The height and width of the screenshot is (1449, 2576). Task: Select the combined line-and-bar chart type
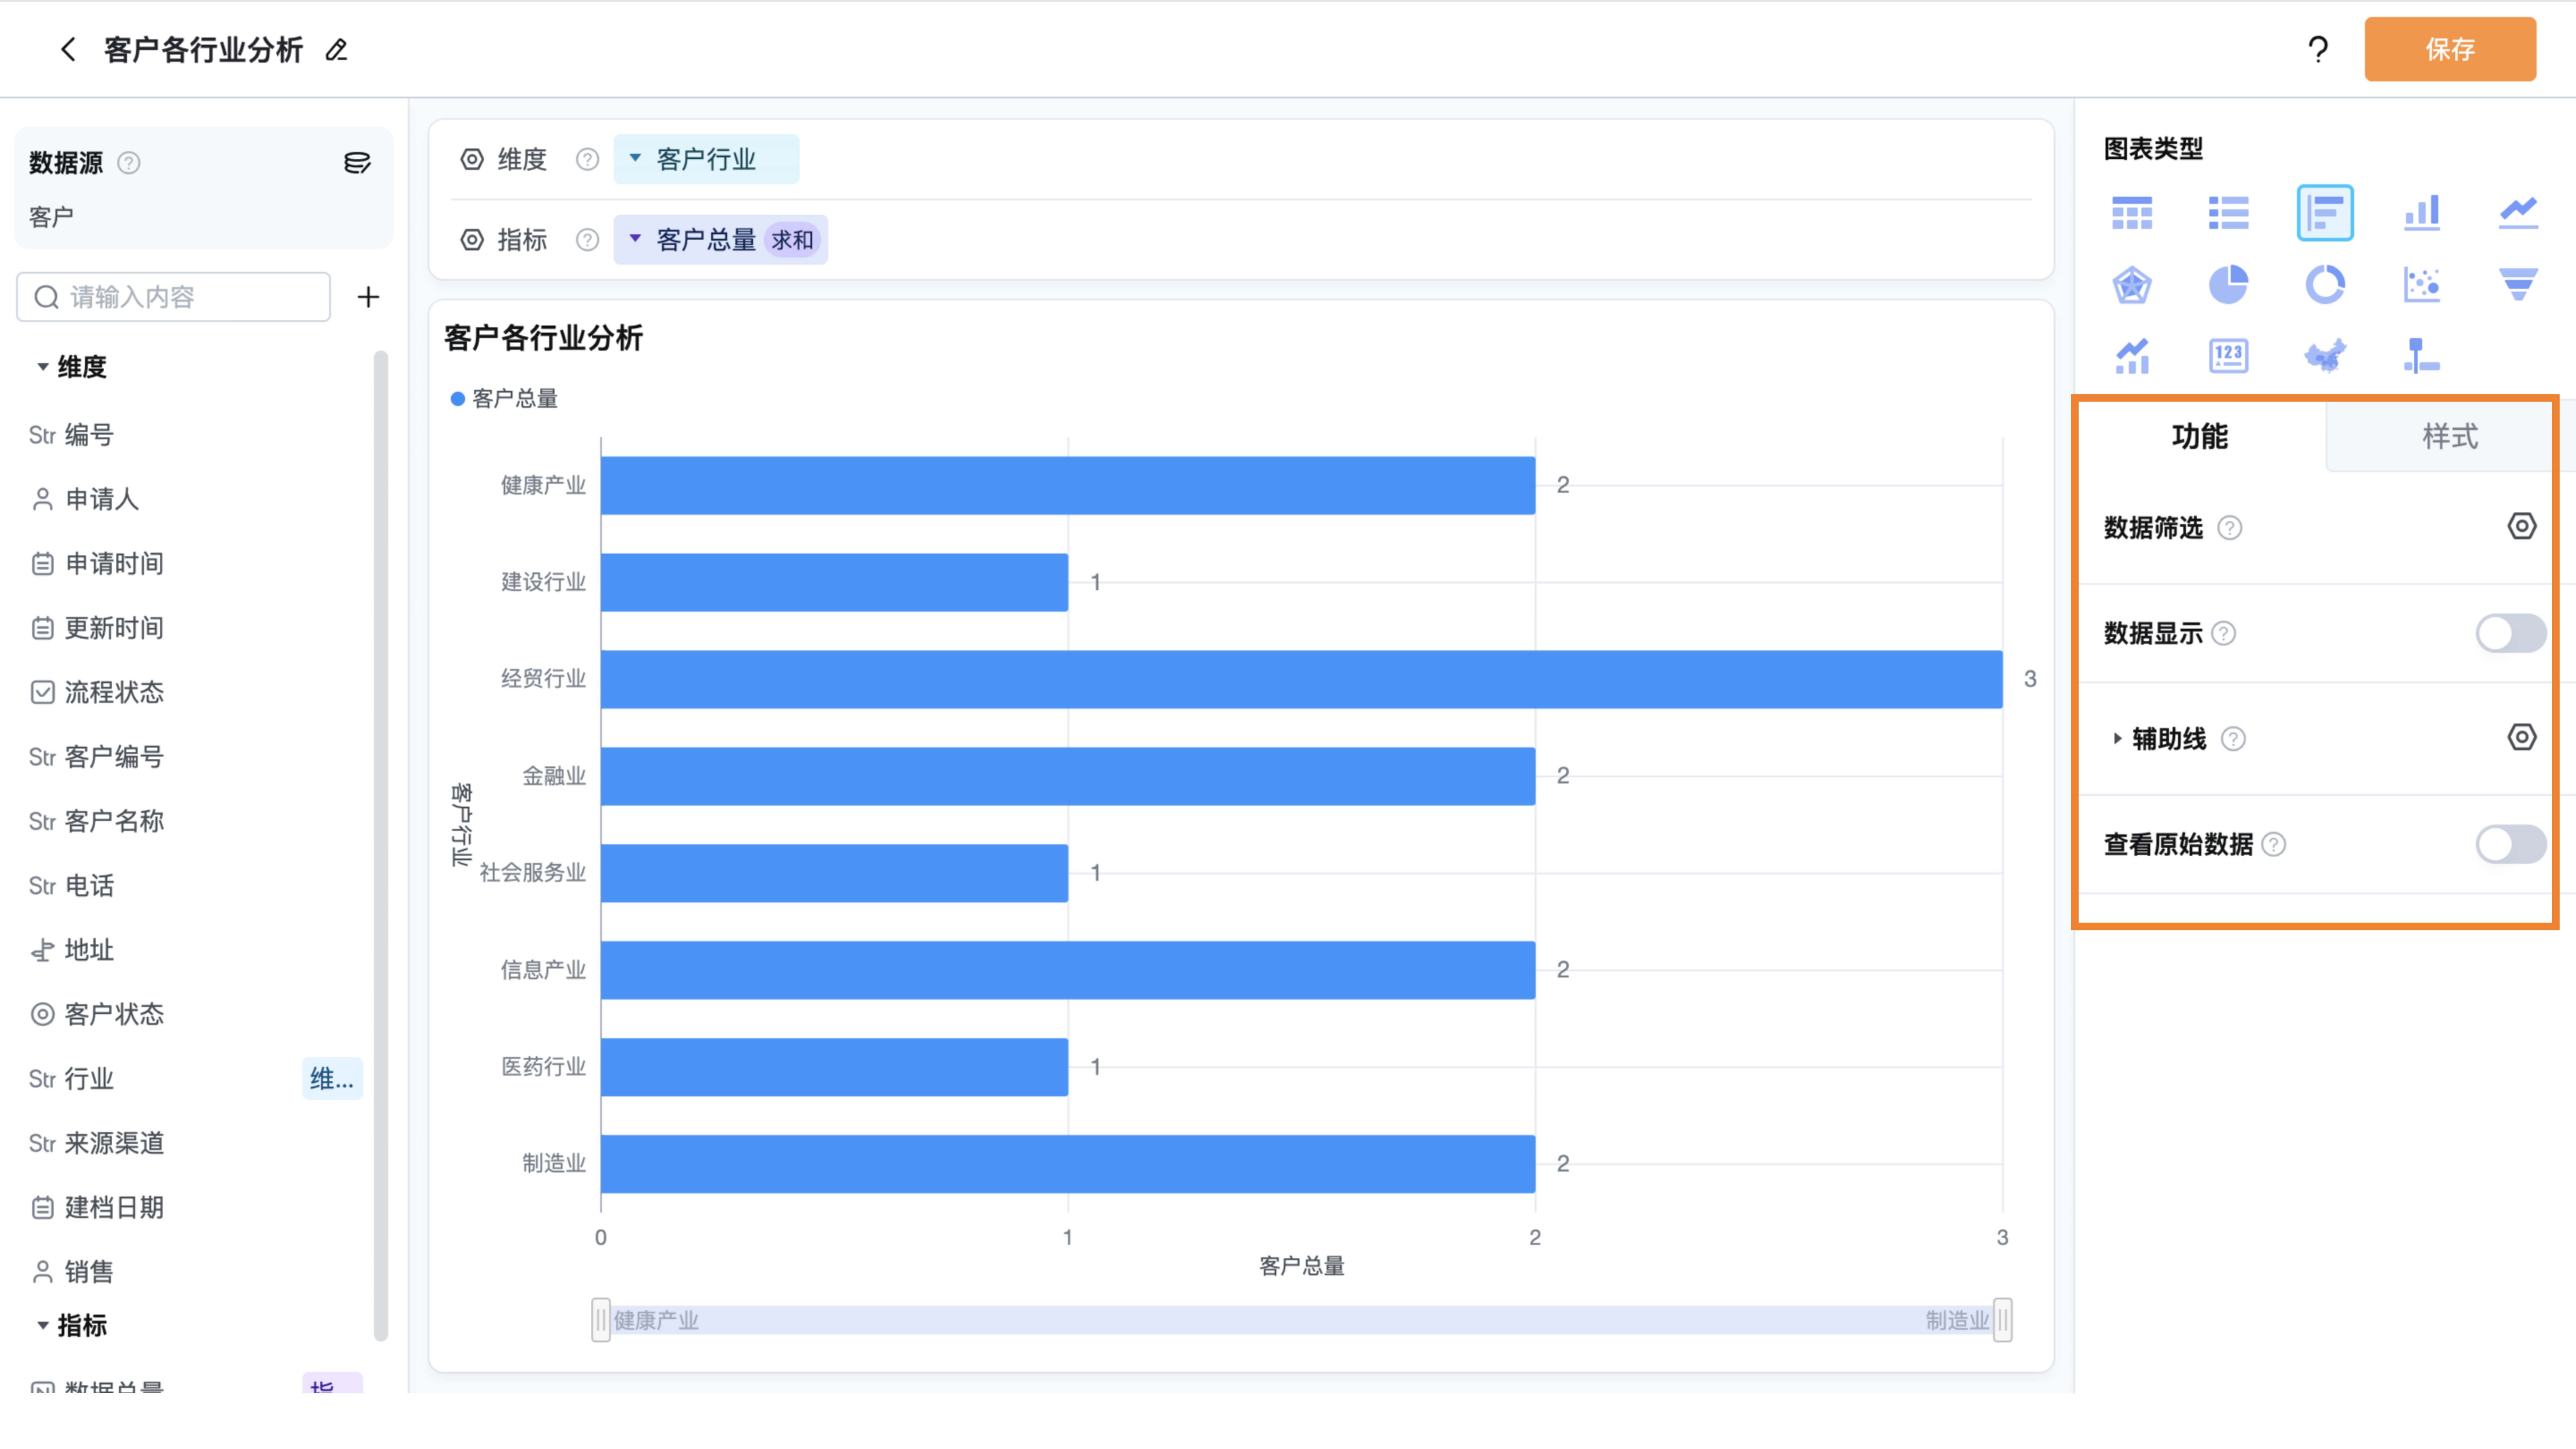tap(2132, 356)
